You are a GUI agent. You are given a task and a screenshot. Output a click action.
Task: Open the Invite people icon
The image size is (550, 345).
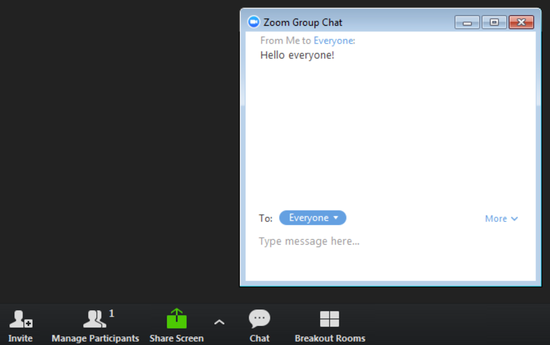(21, 319)
